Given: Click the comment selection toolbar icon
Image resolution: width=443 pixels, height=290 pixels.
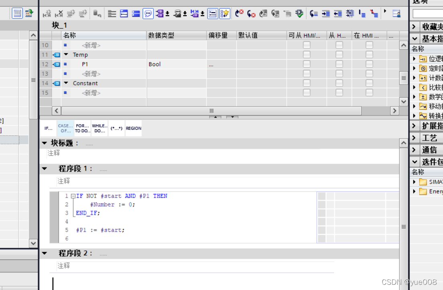Looking at the screenshot, I should [x=350, y=13].
